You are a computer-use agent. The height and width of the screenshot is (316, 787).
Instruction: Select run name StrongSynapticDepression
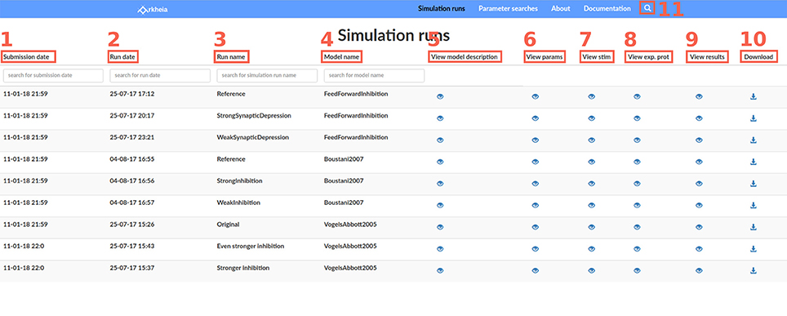point(254,116)
